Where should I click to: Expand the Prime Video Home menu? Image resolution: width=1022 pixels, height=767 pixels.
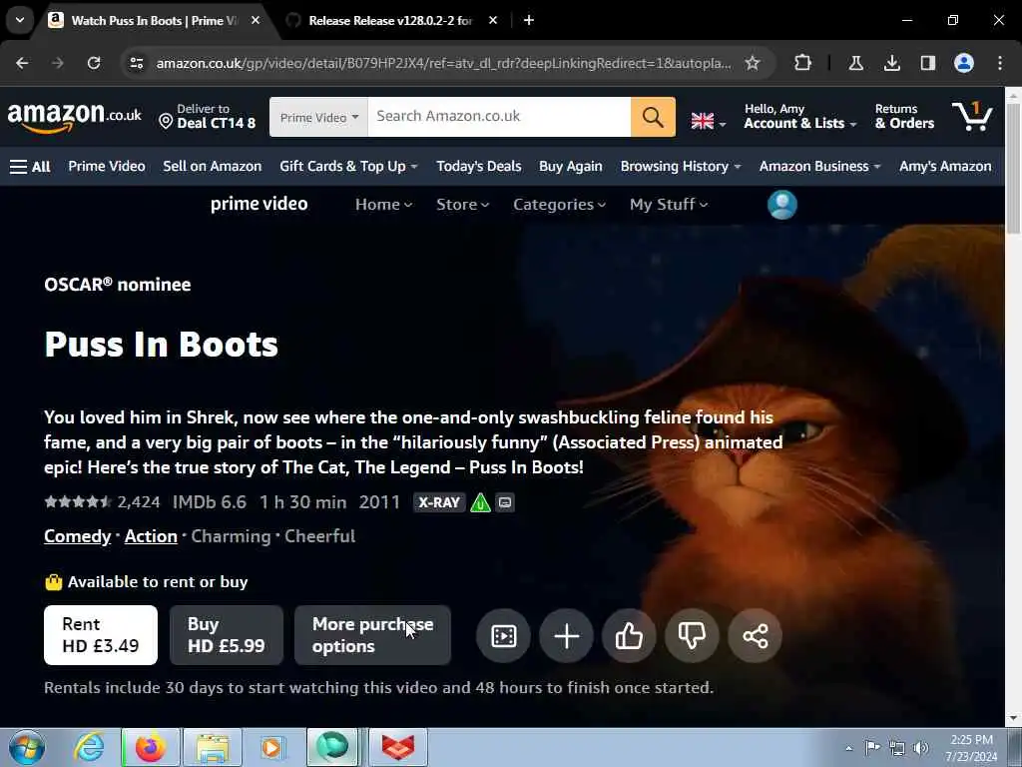(x=383, y=204)
